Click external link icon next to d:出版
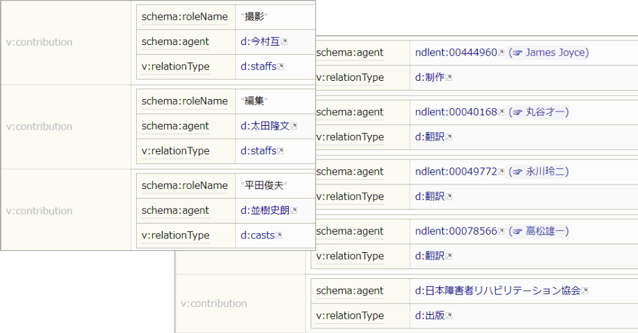Screen dimensions: 638x333 (448, 316)
